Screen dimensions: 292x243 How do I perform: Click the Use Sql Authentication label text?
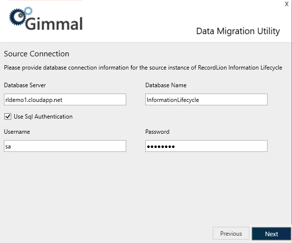pyautogui.click(x=43, y=117)
